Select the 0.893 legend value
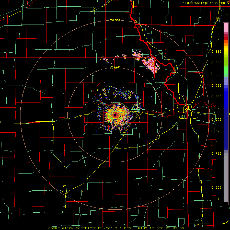Screen dimensions: 230x230 pyautogui.click(x=216, y=51)
